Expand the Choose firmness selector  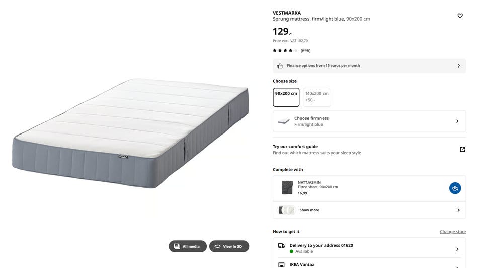pyautogui.click(x=369, y=121)
